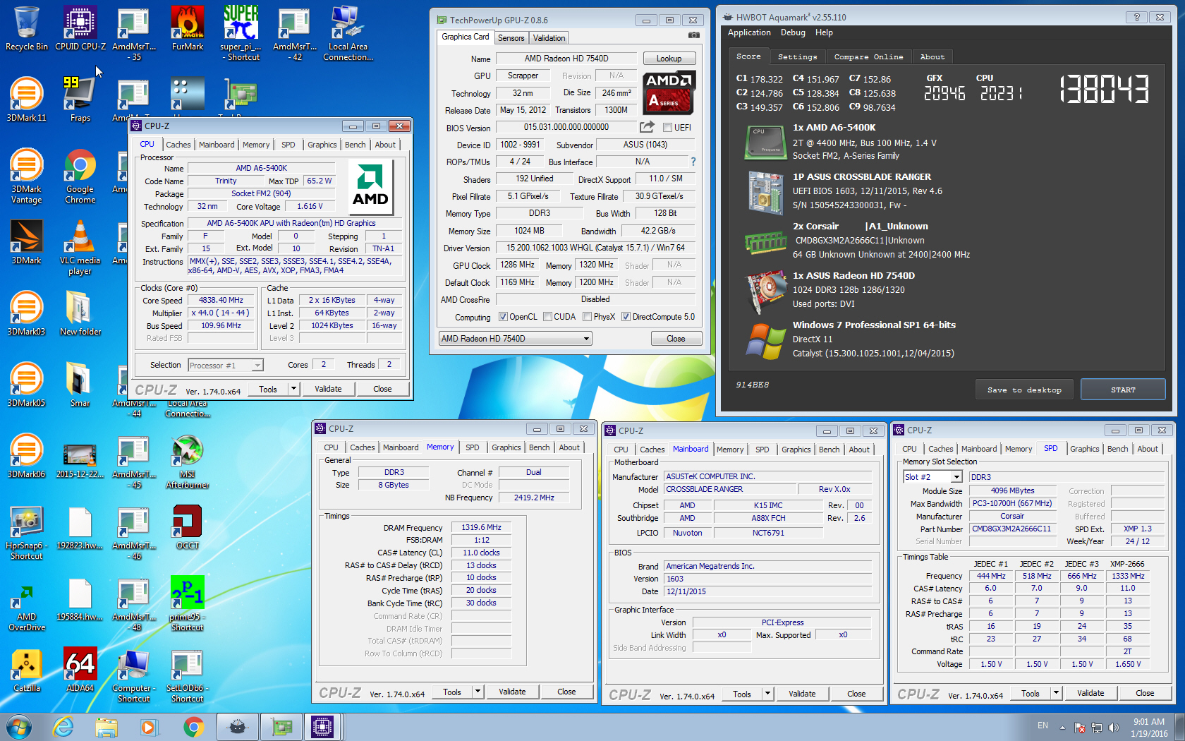Open Compare Online tab in Aquamark

[868, 56]
